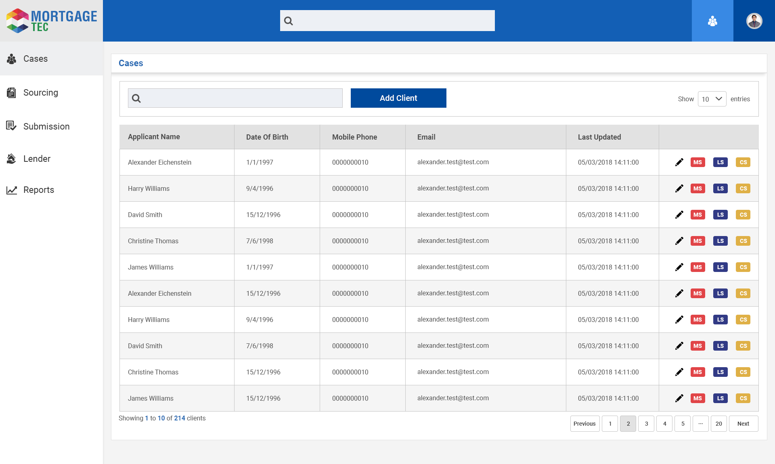Viewport: 775px width, 464px height.
Task: Go to the Submission section
Action: (46, 127)
